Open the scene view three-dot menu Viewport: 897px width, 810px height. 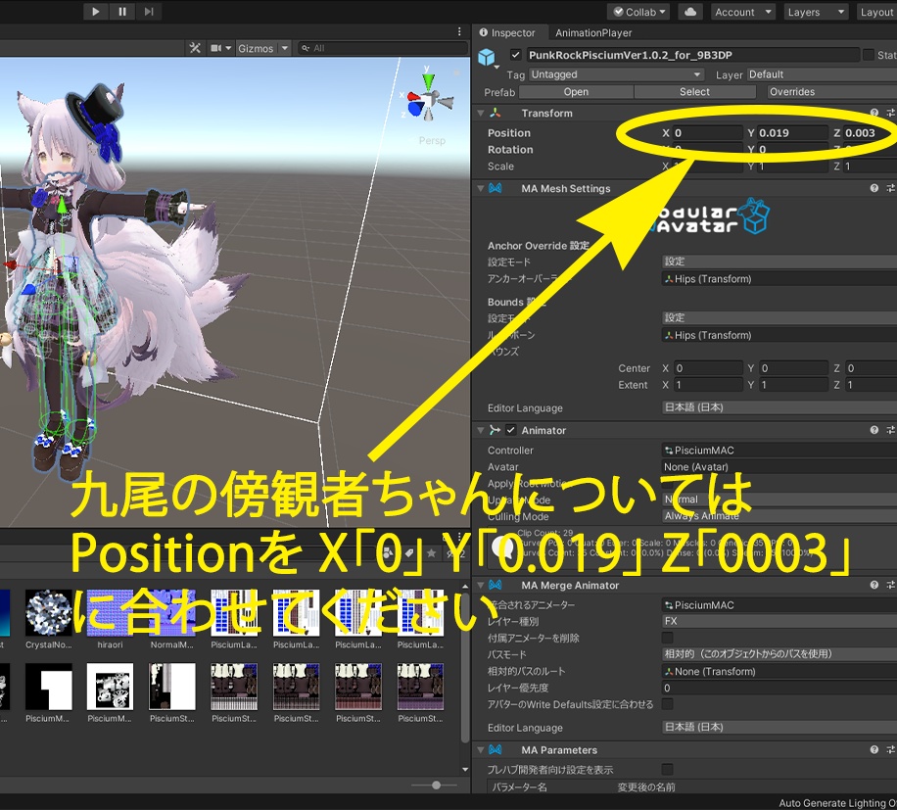click(x=459, y=32)
